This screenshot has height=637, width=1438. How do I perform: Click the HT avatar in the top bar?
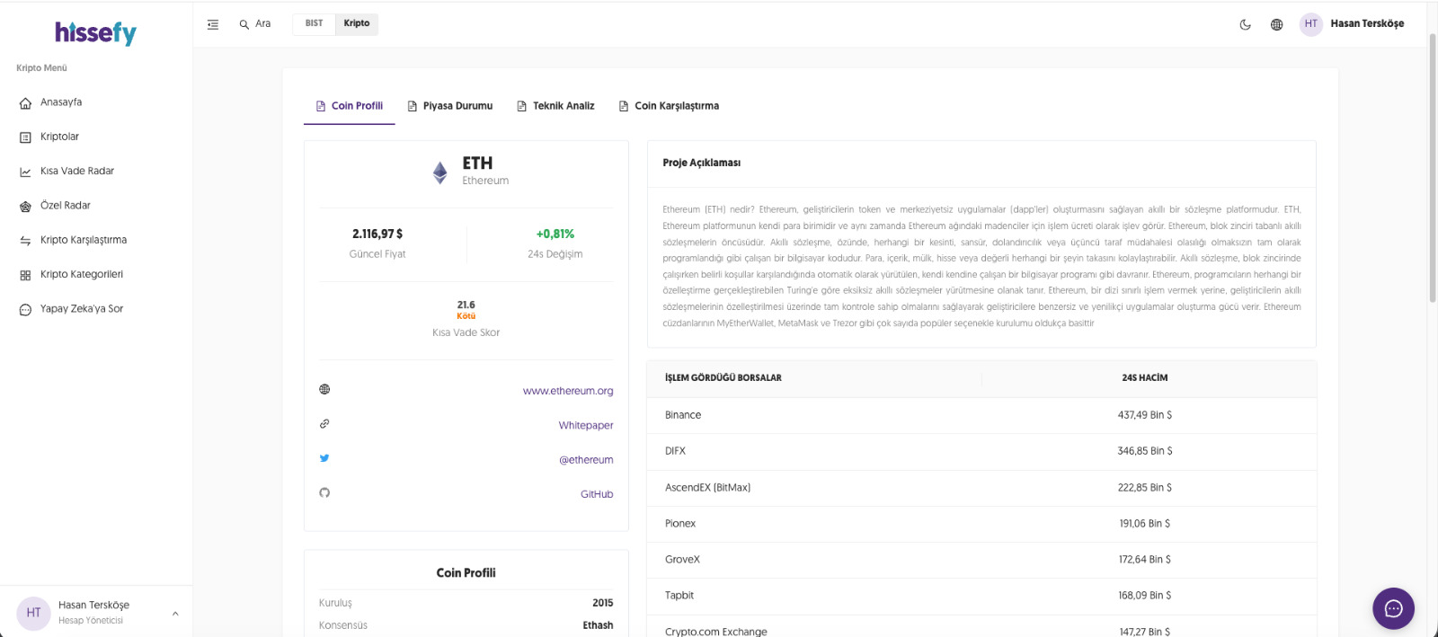pyautogui.click(x=1311, y=24)
